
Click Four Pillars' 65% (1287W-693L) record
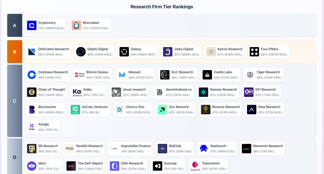pyautogui.click(x=274, y=54)
